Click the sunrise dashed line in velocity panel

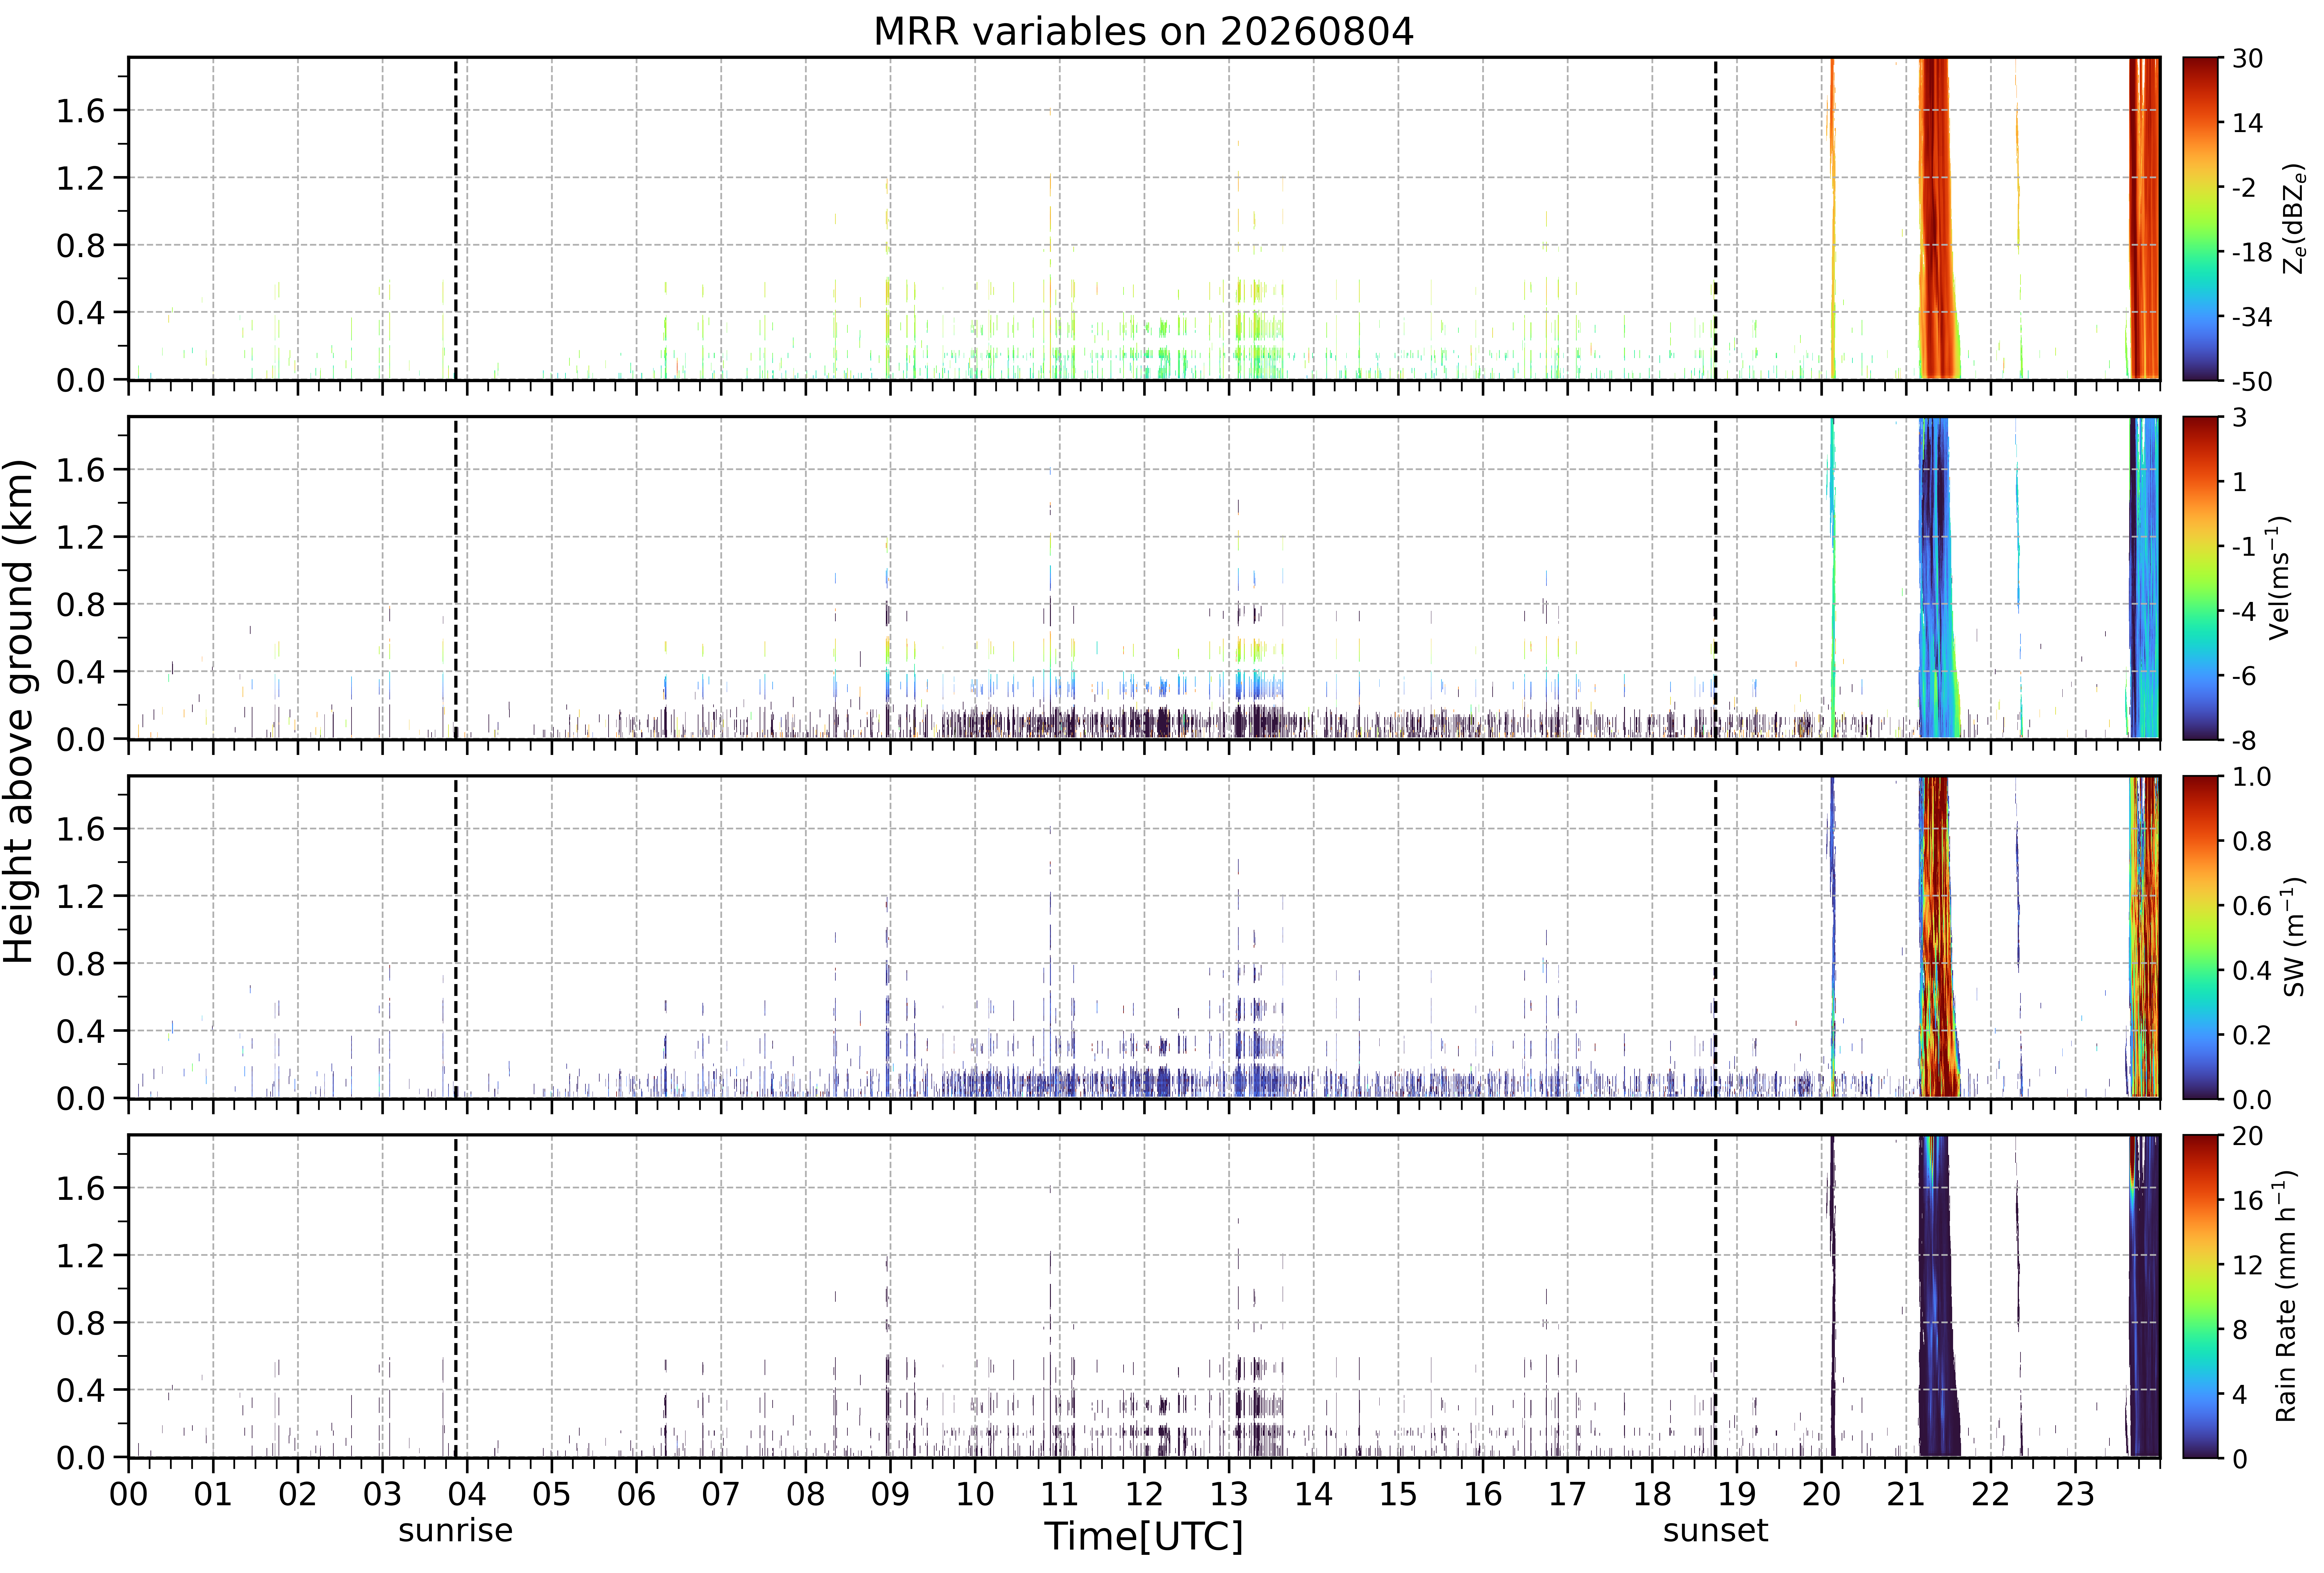point(456,578)
